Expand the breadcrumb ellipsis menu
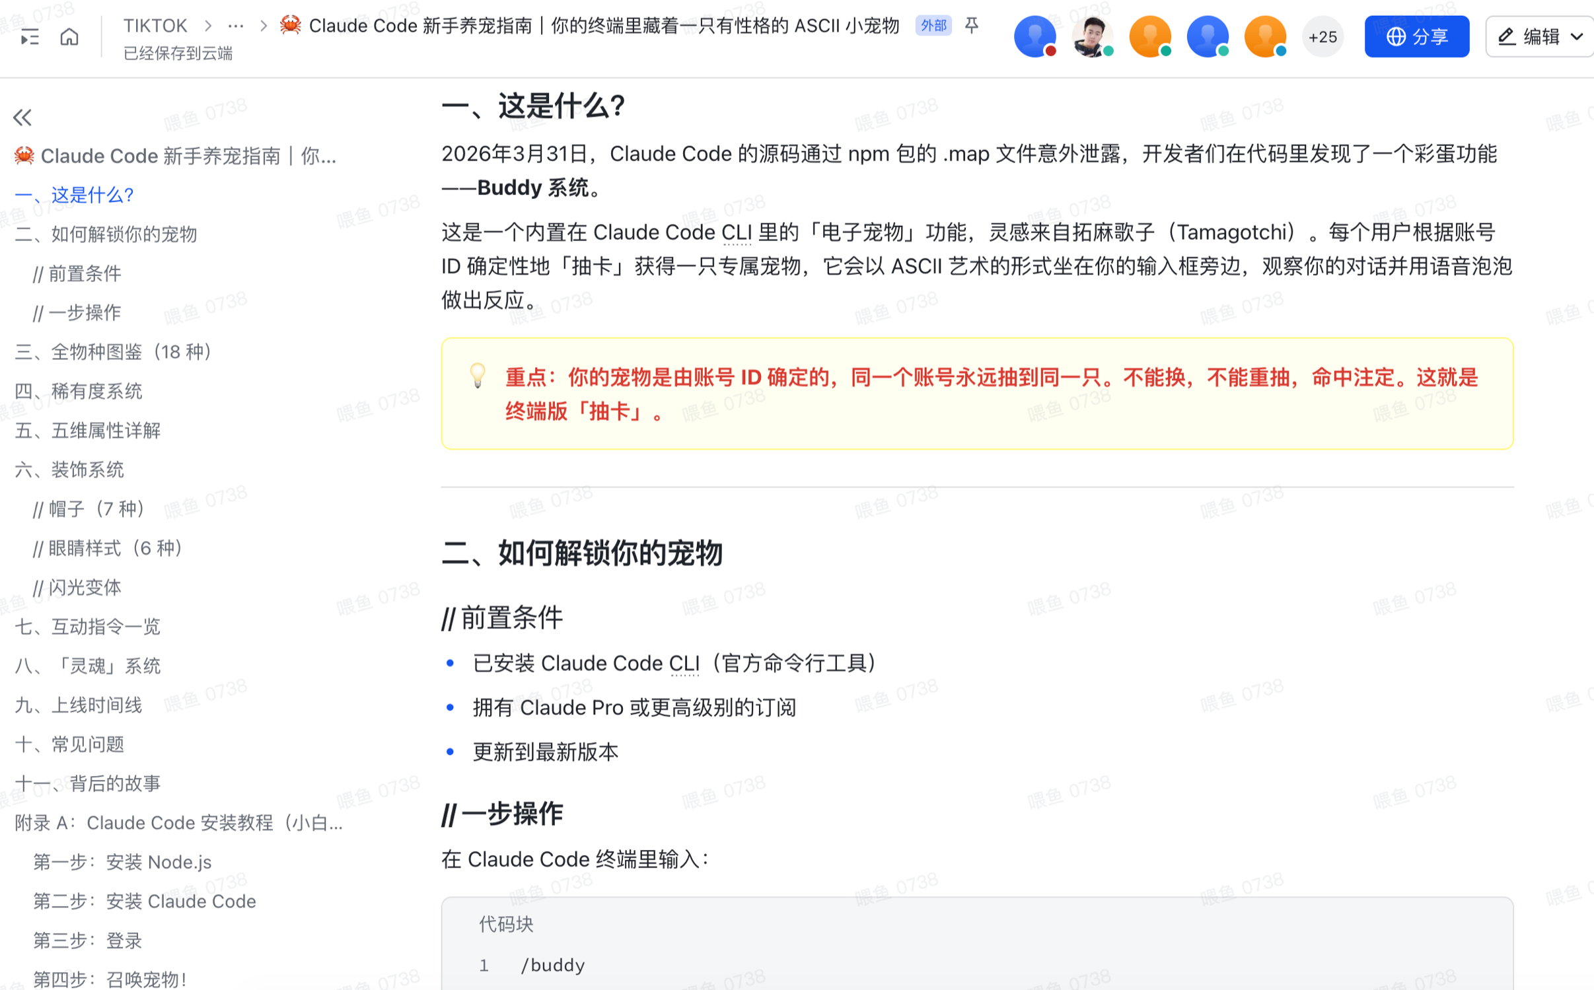 coord(236,26)
